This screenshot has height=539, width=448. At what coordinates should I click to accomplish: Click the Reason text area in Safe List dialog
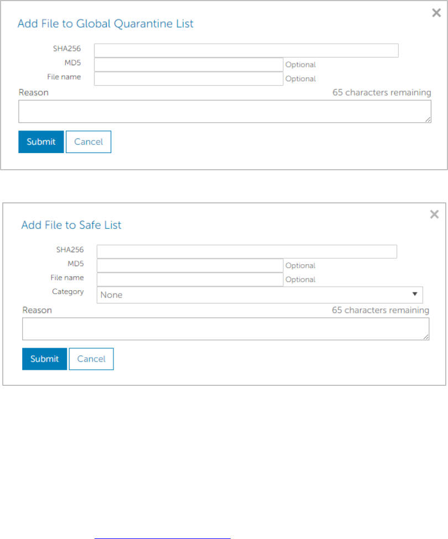(226, 329)
